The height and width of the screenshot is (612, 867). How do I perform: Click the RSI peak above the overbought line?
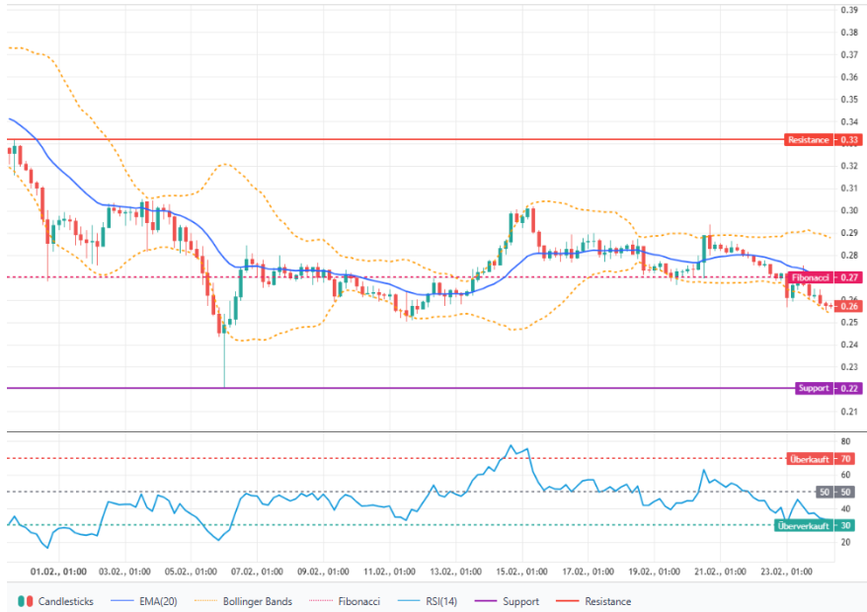point(511,446)
